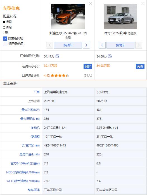147x195 pixels.
Task: Click the 整车质保 parameter link
Action: [x=34, y=190]
